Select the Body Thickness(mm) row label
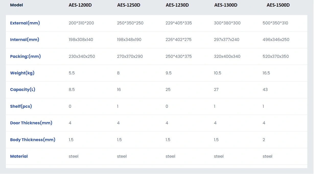 pyautogui.click(x=33, y=140)
